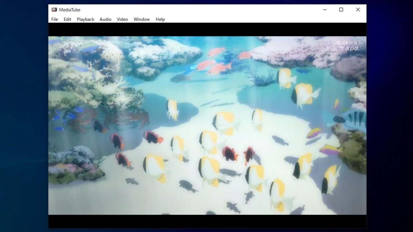
Task: Open the Video menu
Action: coord(122,19)
